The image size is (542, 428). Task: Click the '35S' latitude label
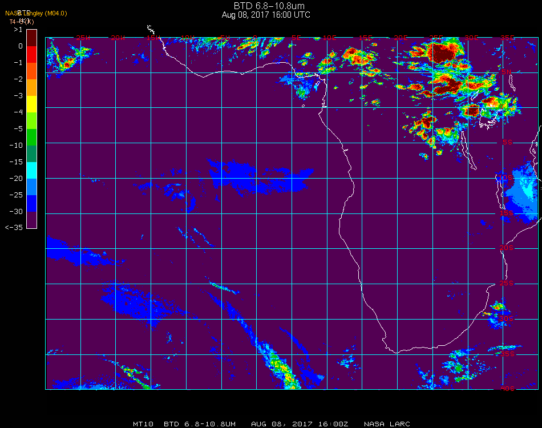[x=507, y=354]
